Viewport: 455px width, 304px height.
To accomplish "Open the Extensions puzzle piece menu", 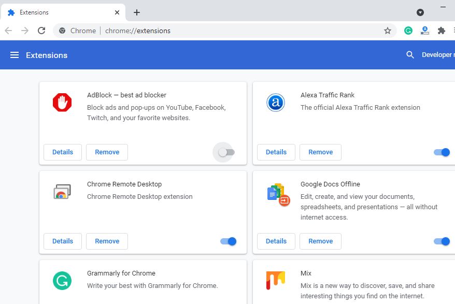I will pos(442,31).
